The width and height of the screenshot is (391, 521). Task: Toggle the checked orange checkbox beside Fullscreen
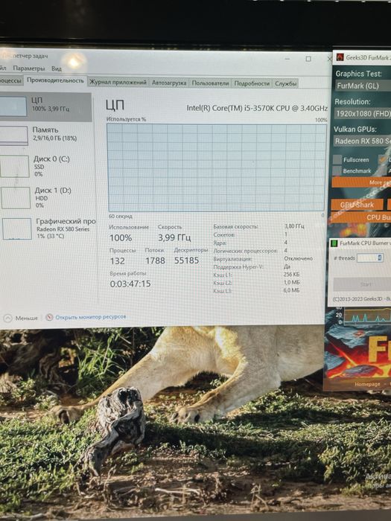pyautogui.click(x=383, y=160)
